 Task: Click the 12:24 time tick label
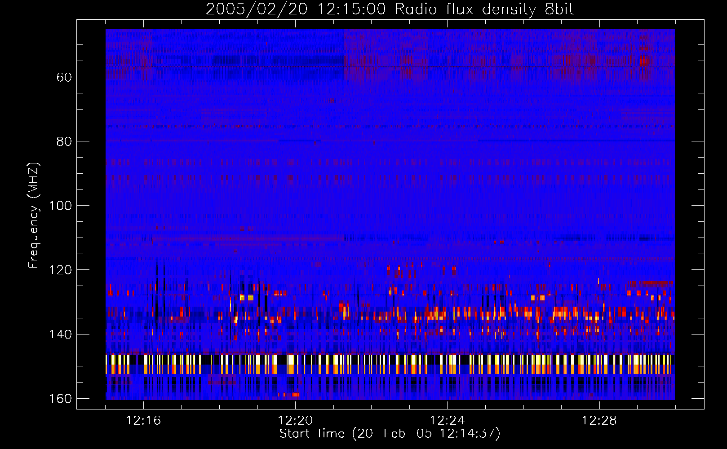coord(447,420)
